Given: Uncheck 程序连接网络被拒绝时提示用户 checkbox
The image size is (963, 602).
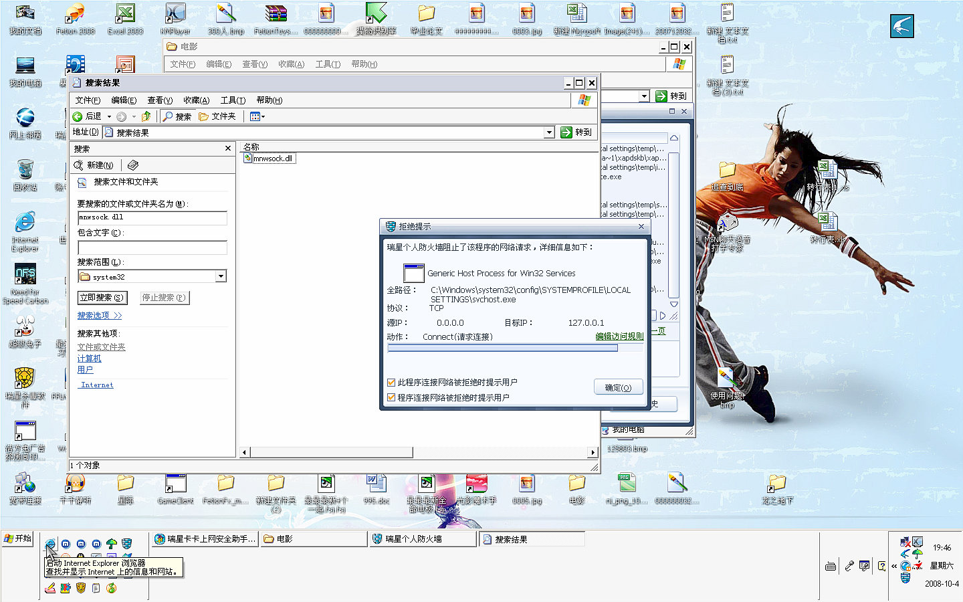Looking at the screenshot, I should coord(391,397).
